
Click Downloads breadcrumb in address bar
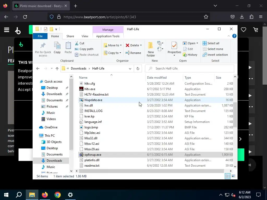point(78,68)
